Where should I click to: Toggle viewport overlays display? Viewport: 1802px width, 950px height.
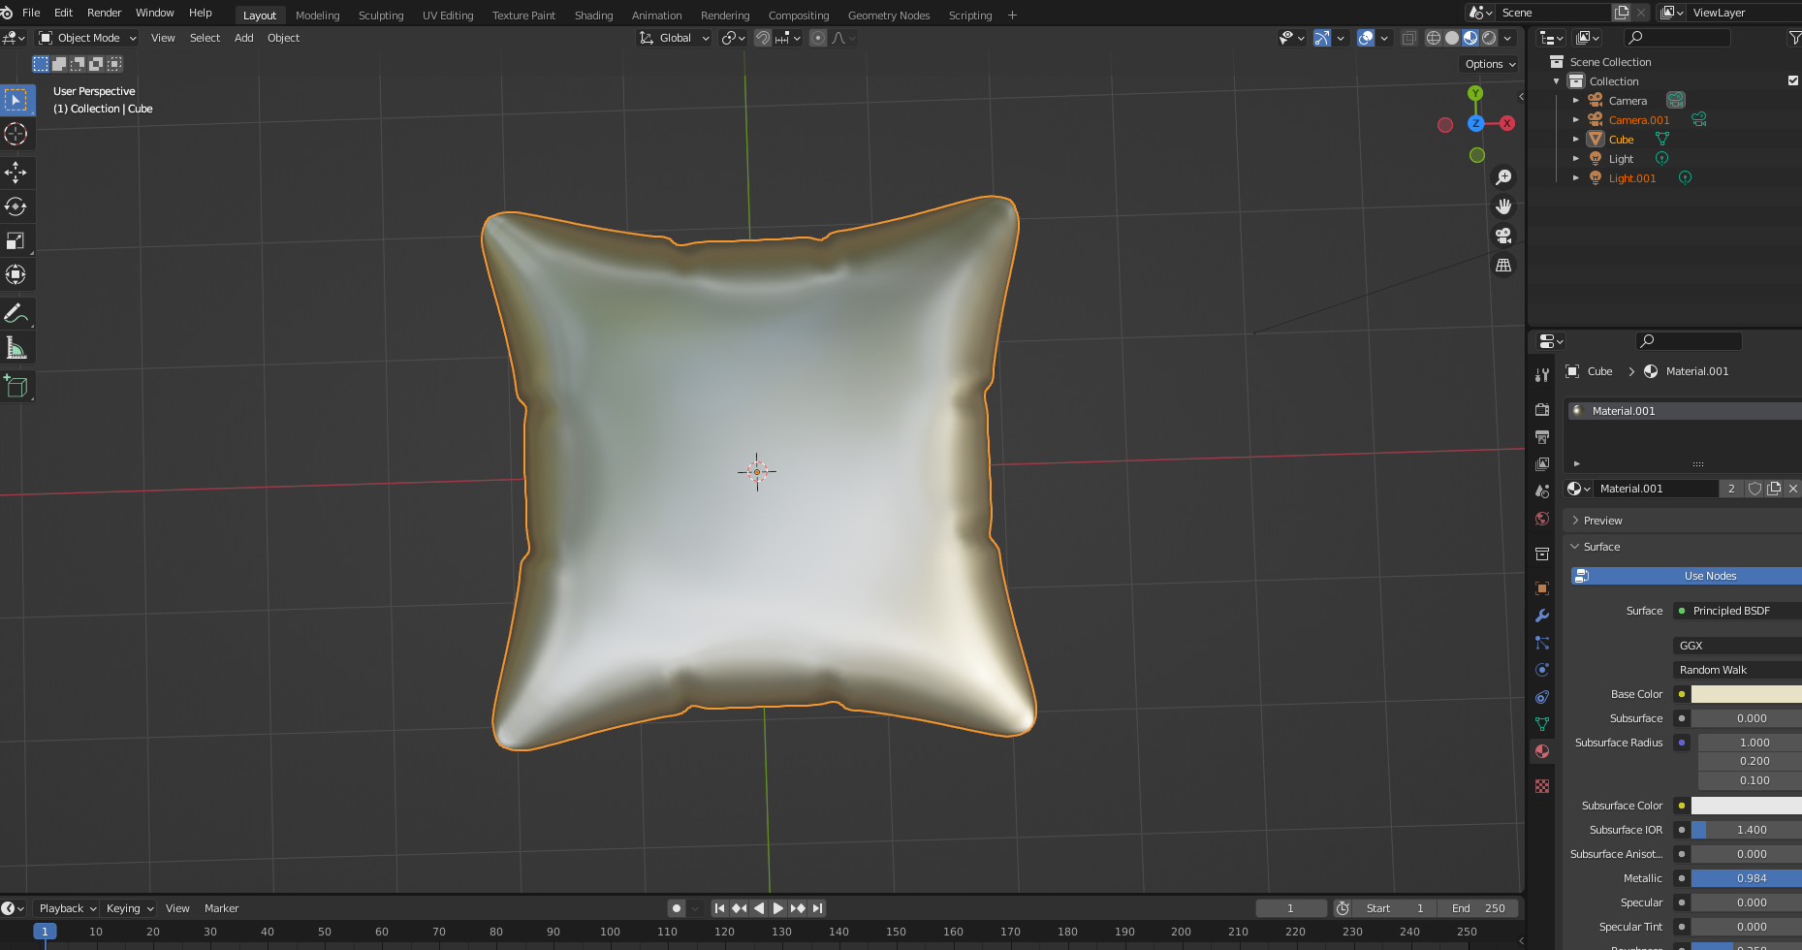click(1366, 38)
